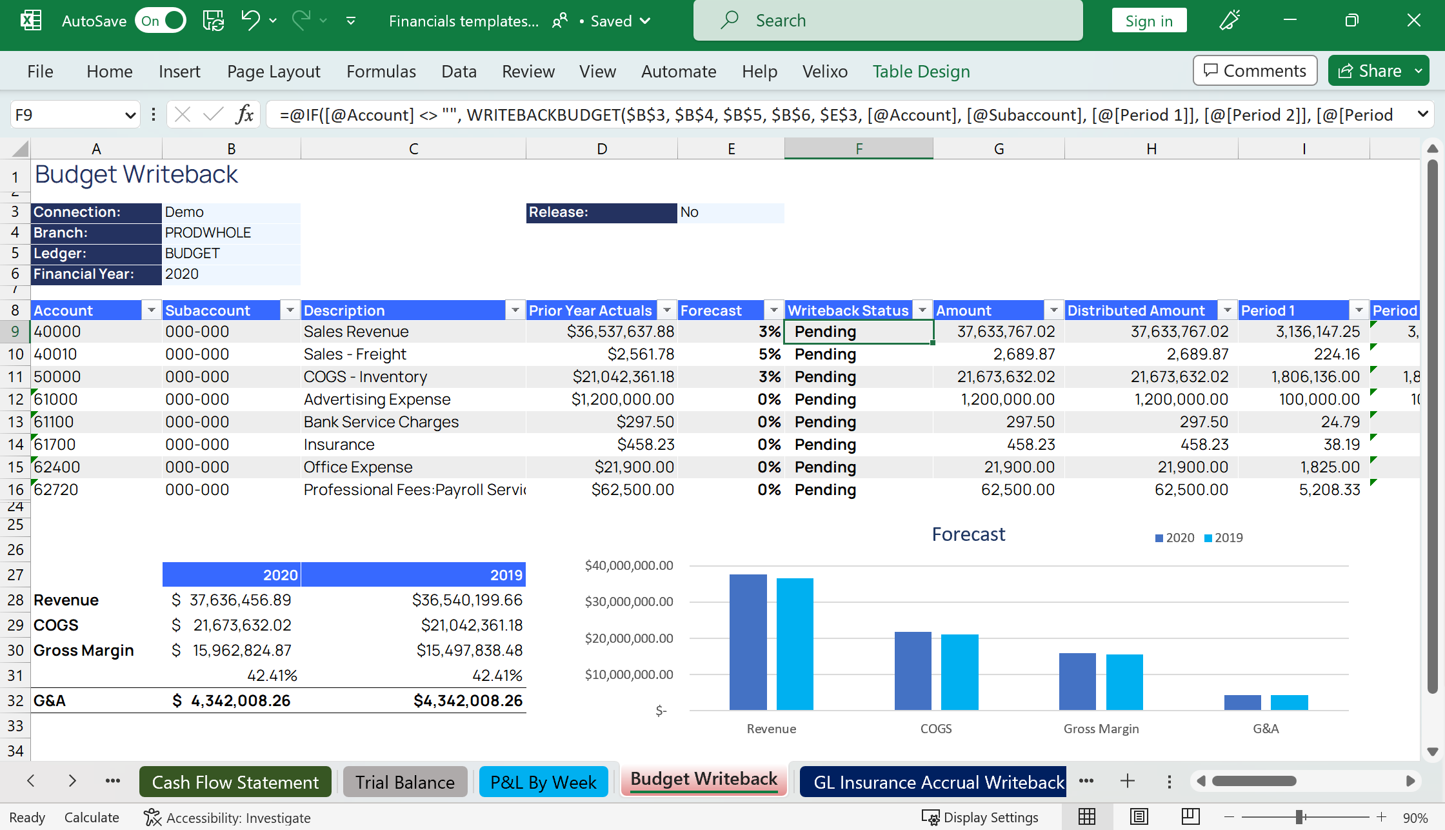Adjust the zoom slider handle
Image resolution: width=1445 pixels, height=830 pixels.
[x=1299, y=817]
